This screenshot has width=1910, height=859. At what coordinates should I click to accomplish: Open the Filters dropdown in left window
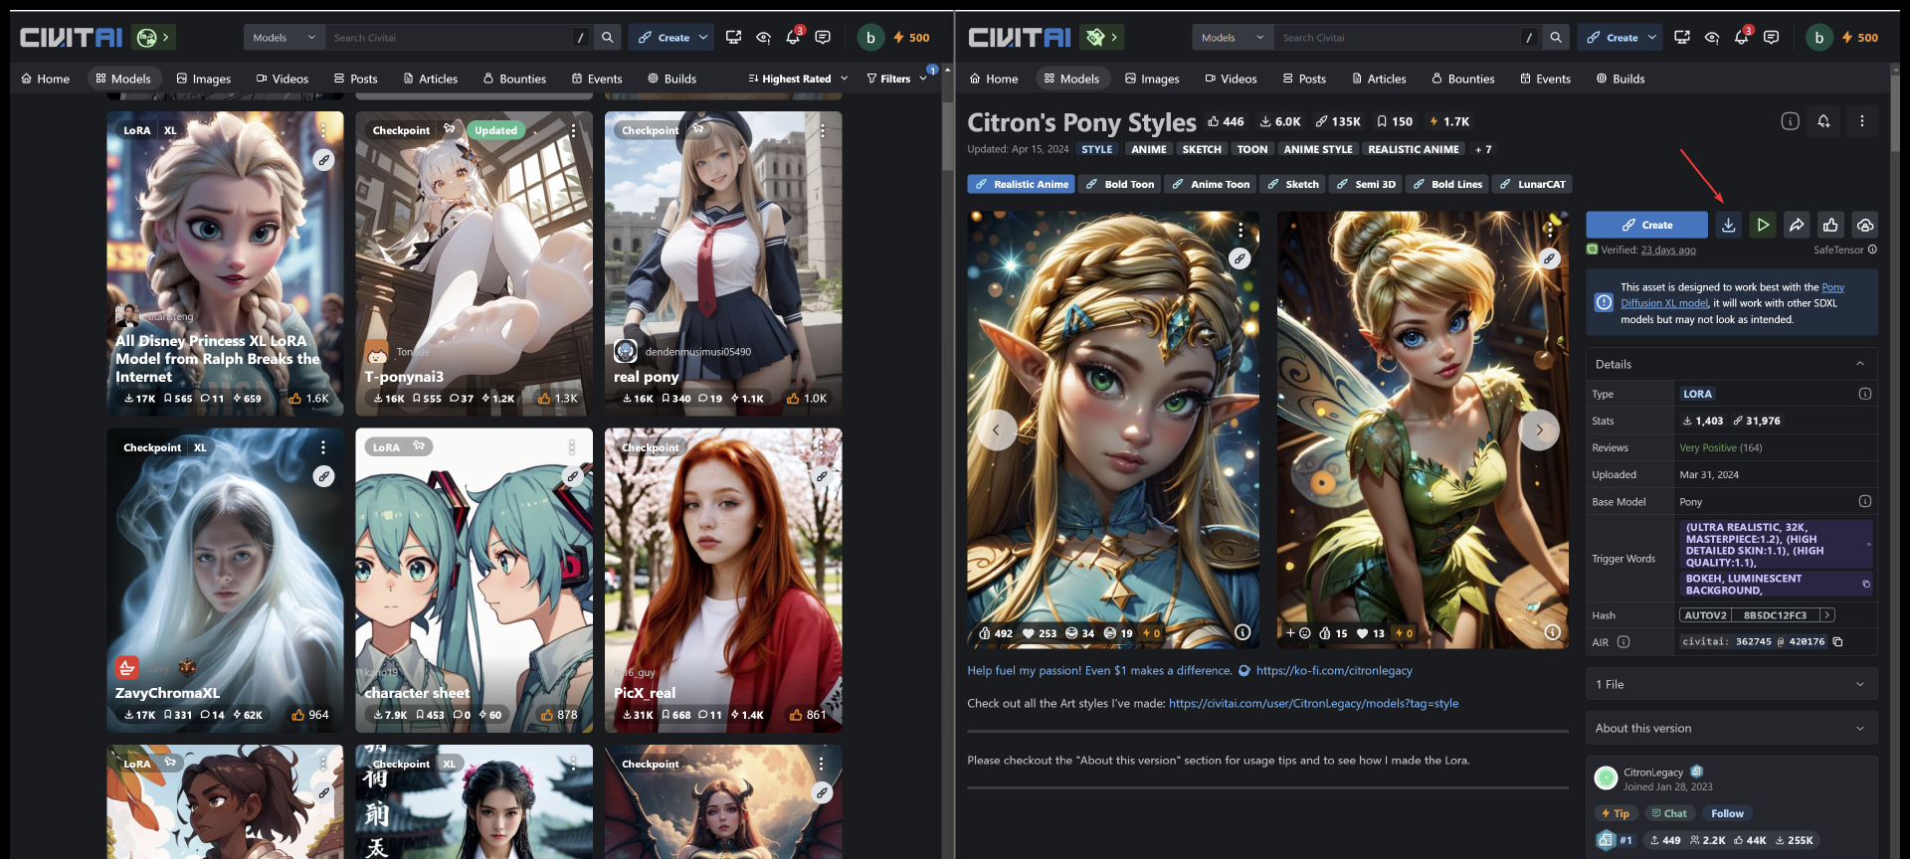[896, 79]
